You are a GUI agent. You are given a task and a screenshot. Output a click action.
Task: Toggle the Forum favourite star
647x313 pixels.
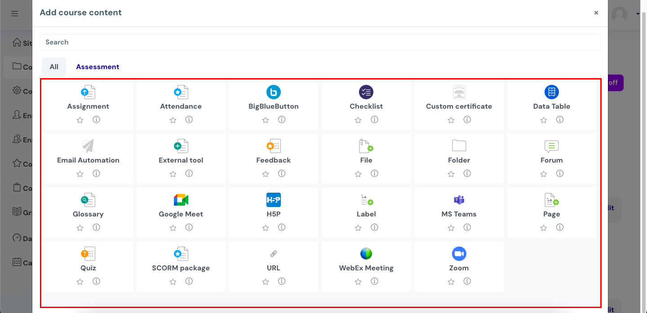coord(544,174)
